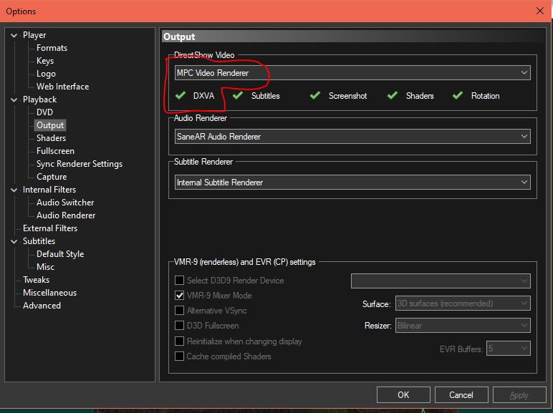The image size is (553, 413).
Task: Select the Subtitles tree label
Action: 39,241
